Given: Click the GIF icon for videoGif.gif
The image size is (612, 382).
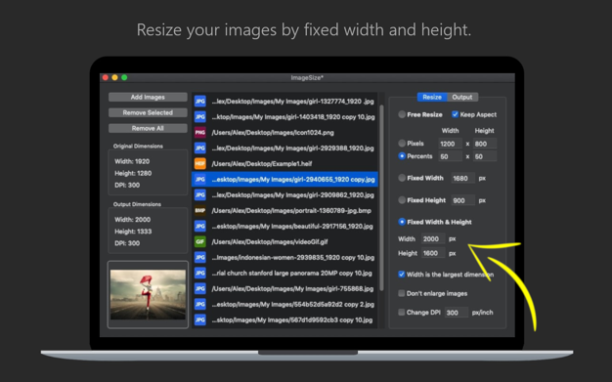Looking at the screenshot, I should 199,242.
